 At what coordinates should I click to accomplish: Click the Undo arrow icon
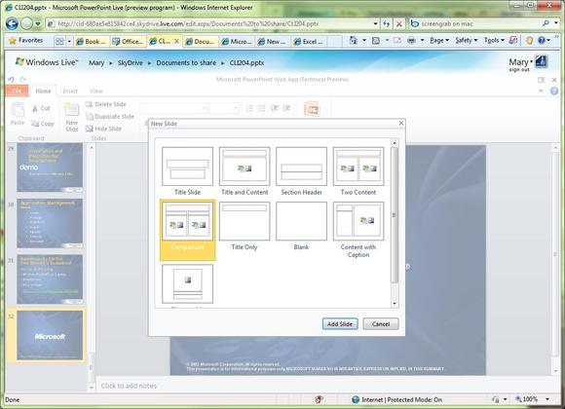[x=11, y=80]
